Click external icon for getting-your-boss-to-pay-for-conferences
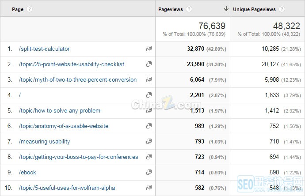 pyautogui.click(x=149, y=157)
